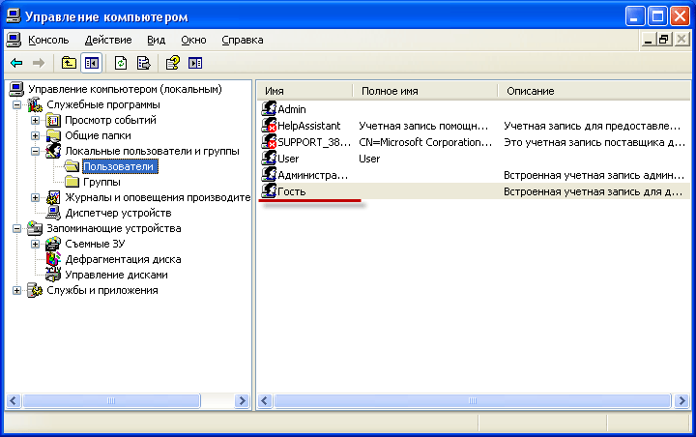
Task: Click the Гость description 'Встроенная учетная запись для д...'
Action: click(593, 191)
